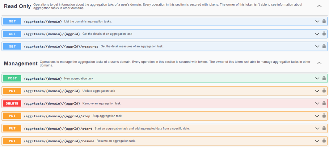Click GET button for aggregation task details

click(12, 34)
